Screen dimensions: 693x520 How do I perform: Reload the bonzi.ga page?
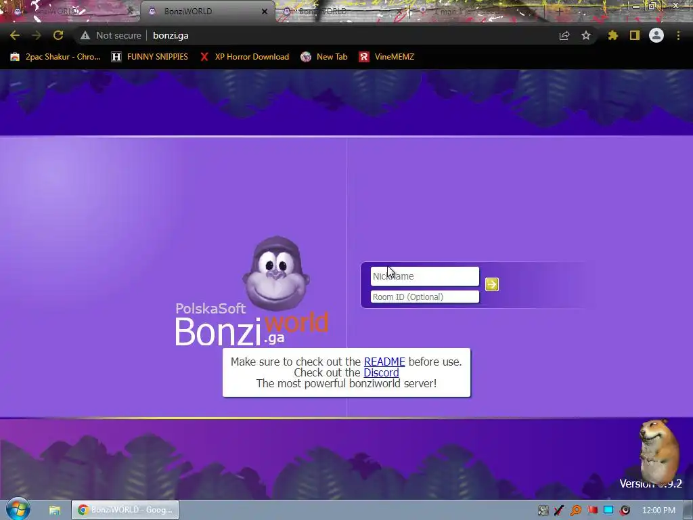58,35
